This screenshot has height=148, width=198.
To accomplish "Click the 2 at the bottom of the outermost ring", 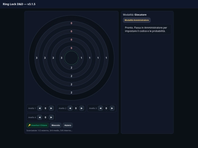I will coord(71,92).
